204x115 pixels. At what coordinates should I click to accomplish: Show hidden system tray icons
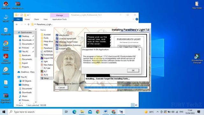157,112
